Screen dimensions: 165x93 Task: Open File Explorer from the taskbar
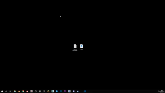coord(15,91)
